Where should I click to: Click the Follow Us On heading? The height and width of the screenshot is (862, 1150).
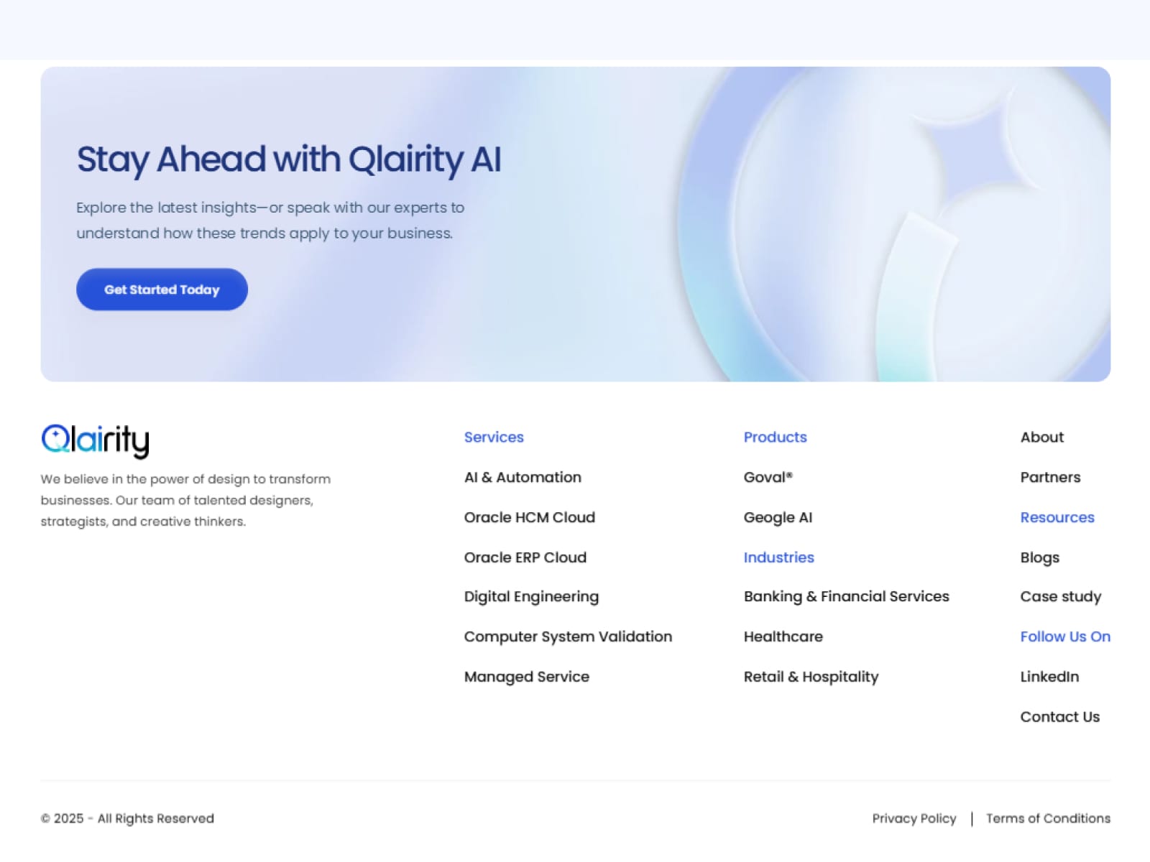tap(1065, 636)
